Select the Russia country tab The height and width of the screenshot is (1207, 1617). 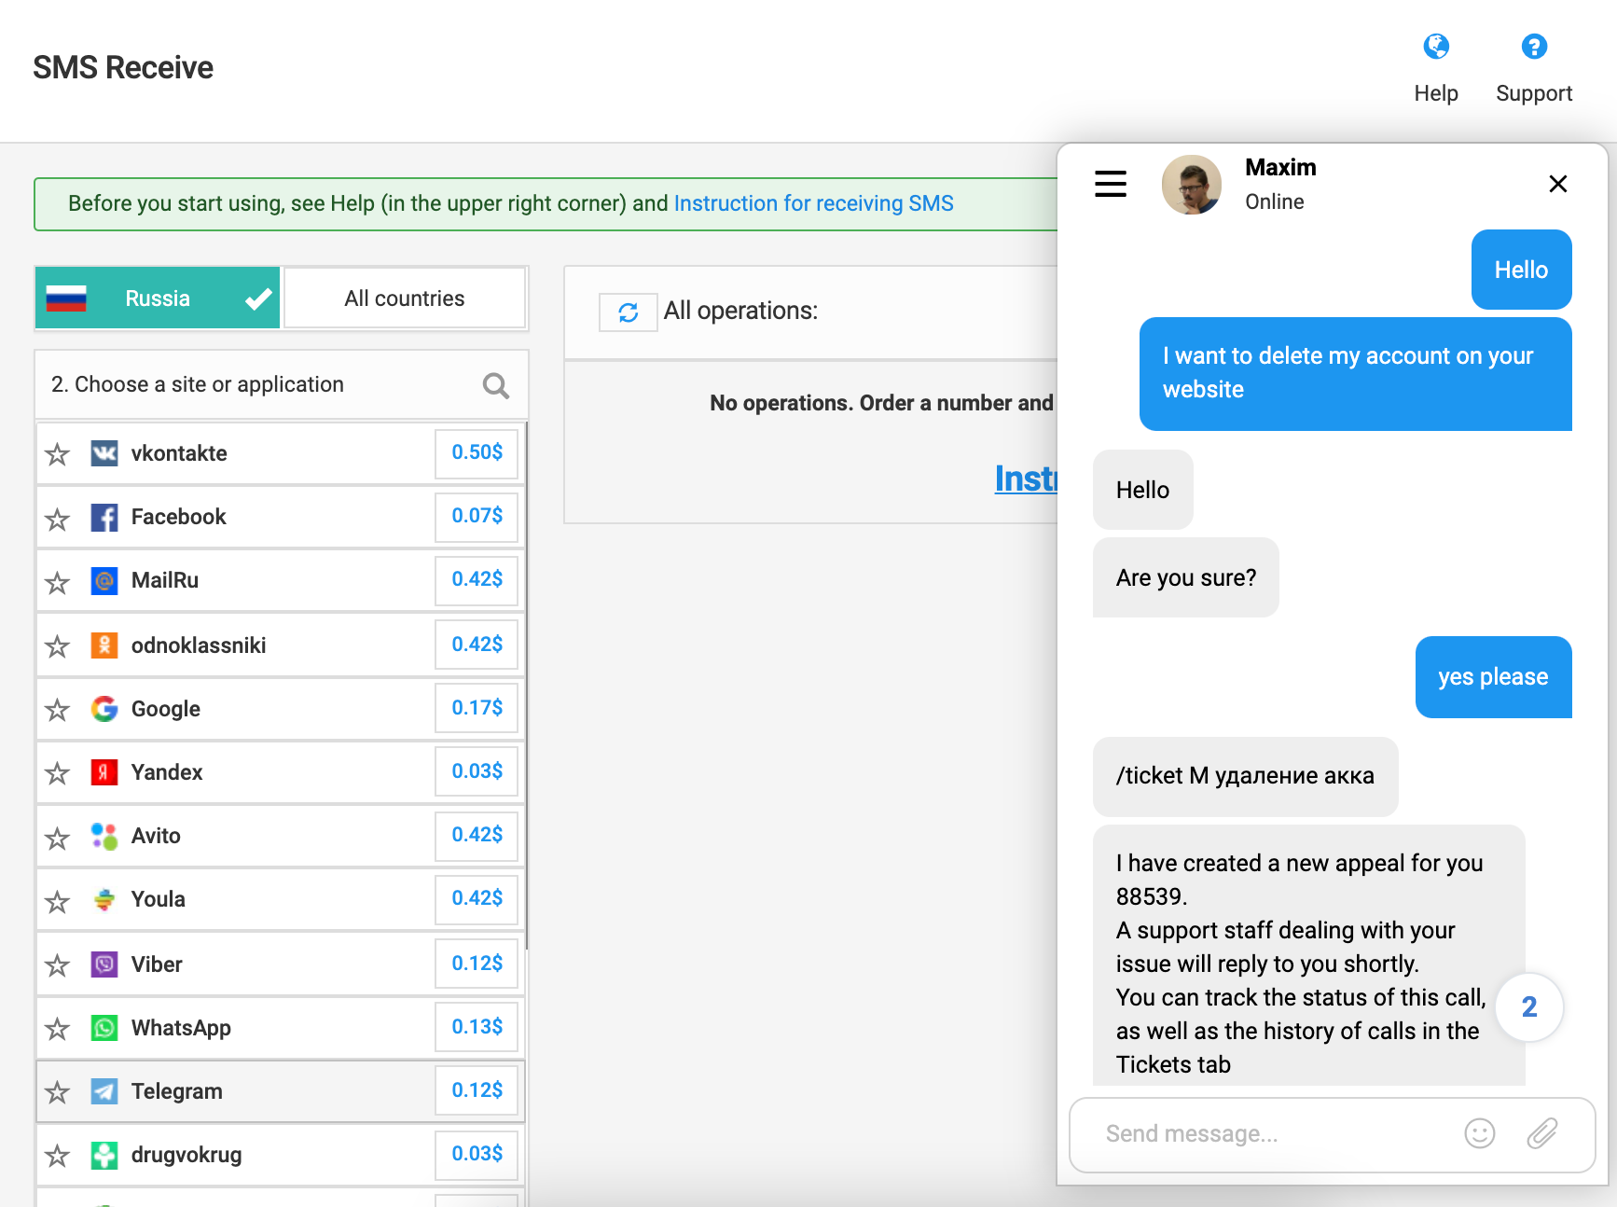point(158,298)
